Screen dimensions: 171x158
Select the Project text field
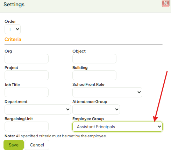[x=27, y=75]
